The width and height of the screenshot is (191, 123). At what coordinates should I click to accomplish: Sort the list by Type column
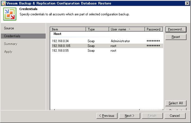97,29
